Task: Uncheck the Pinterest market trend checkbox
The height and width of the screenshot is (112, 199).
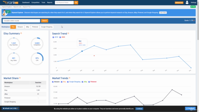Action: point(89,82)
